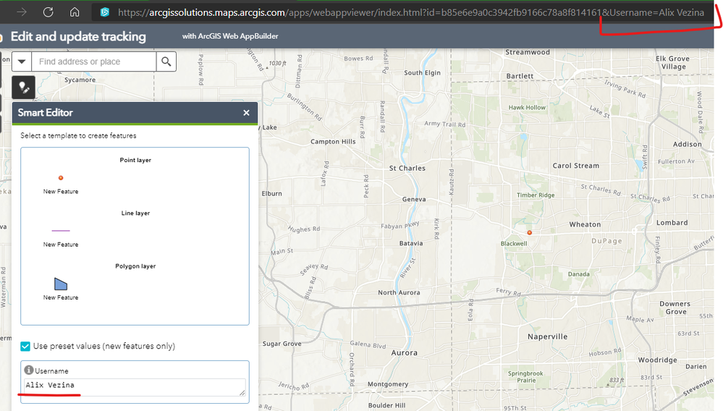
Task: Click the Lombard map label
Action: [x=672, y=223]
